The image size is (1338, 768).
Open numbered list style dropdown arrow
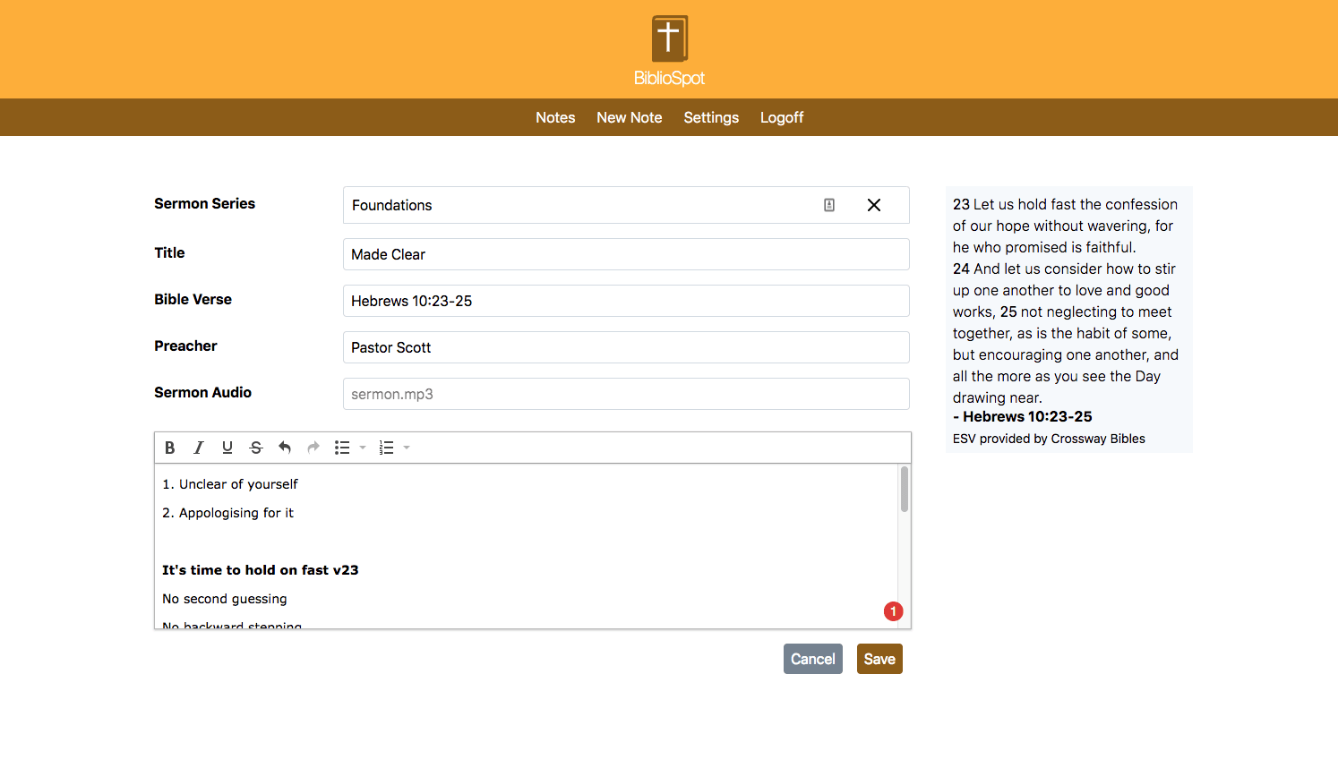407,448
